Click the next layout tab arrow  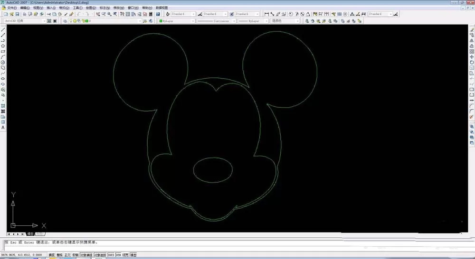click(18, 234)
